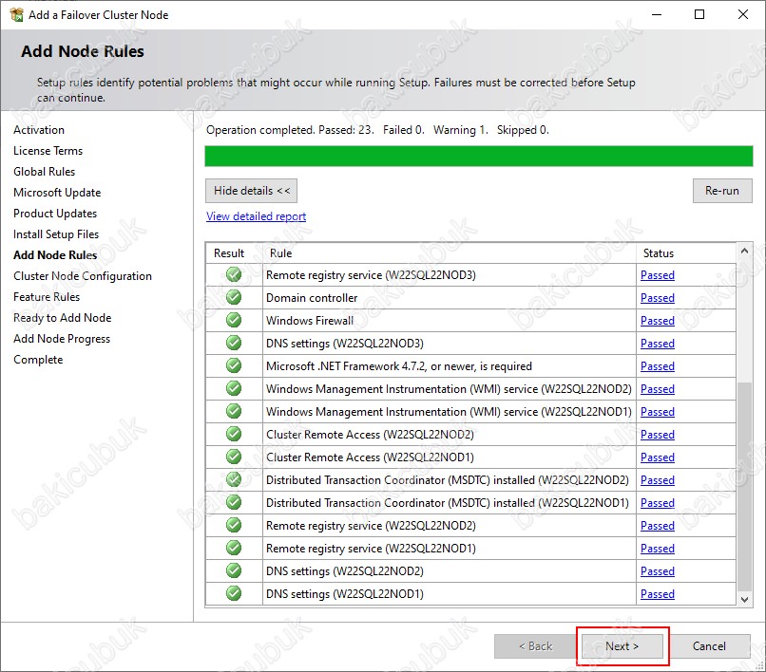Open Passed status for Domain controller
This screenshot has height=672, width=766.
click(x=657, y=298)
